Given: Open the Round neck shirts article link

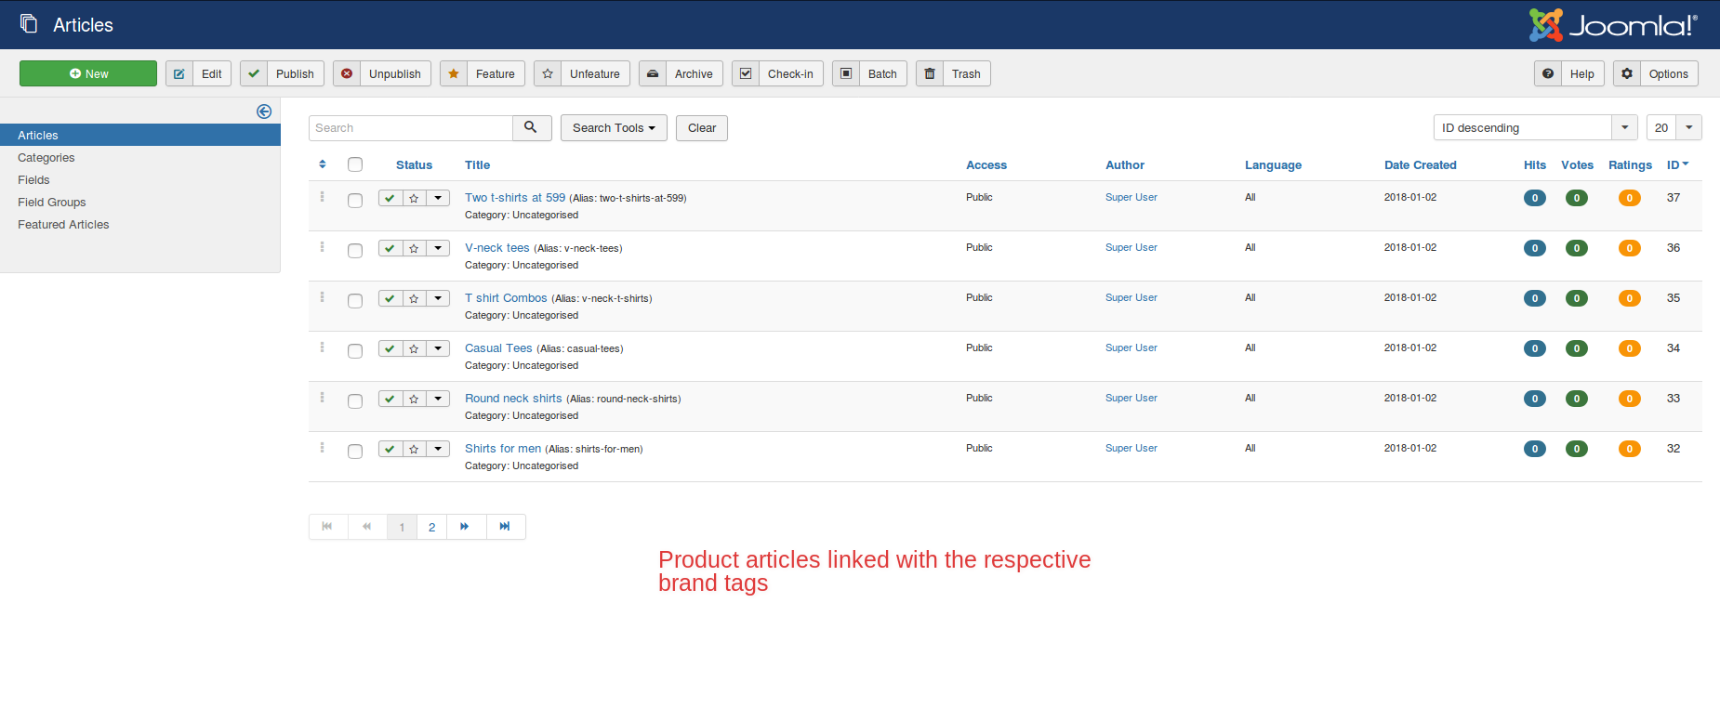Looking at the screenshot, I should (x=513, y=399).
